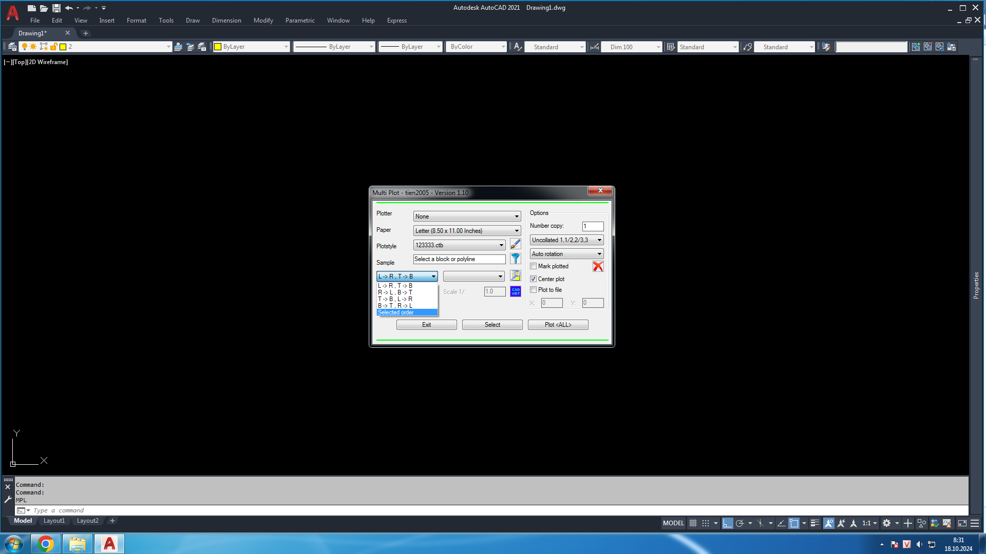The image size is (986, 554).
Task: Open workspace switching gear icon
Action: point(886,523)
